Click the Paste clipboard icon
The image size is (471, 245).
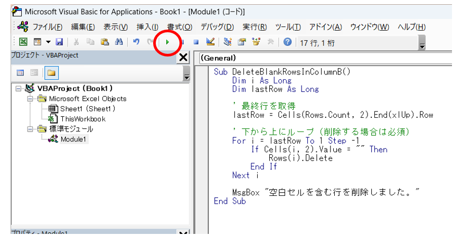[x=105, y=42]
